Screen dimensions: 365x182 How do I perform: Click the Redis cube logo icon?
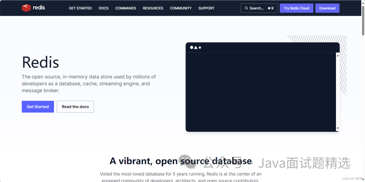(x=26, y=8)
